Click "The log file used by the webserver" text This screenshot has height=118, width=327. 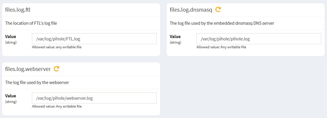[x=37, y=83]
